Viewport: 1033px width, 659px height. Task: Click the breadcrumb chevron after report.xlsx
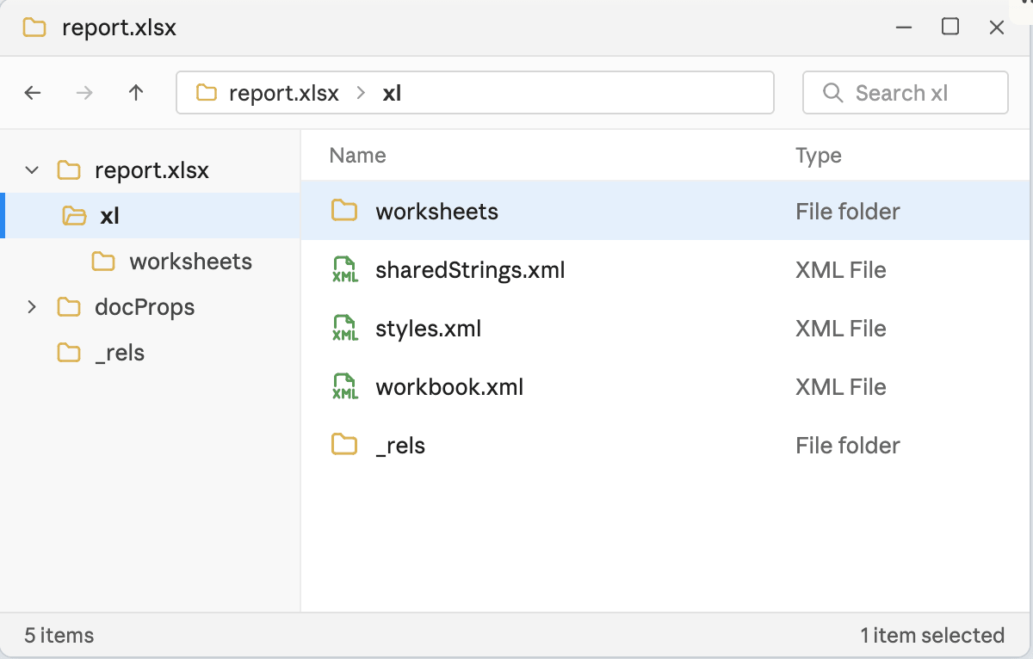(361, 93)
